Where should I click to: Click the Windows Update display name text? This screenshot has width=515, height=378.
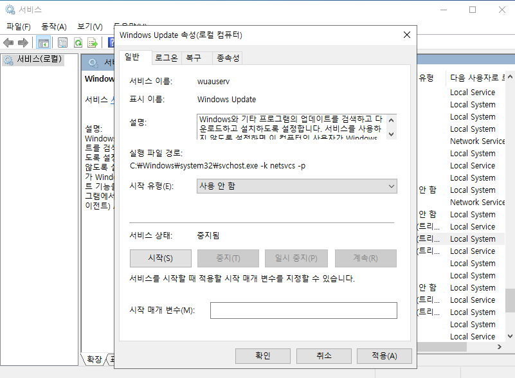click(226, 100)
